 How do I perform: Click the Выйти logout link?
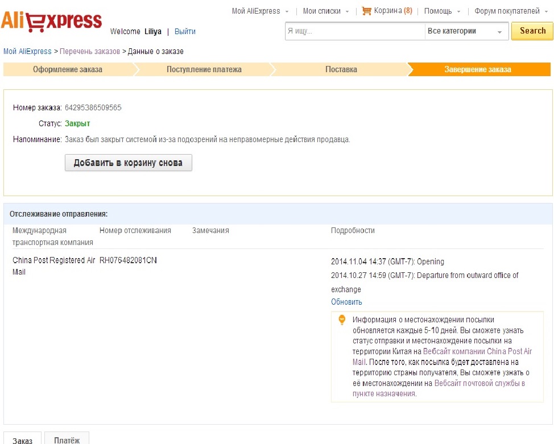click(185, 31)
